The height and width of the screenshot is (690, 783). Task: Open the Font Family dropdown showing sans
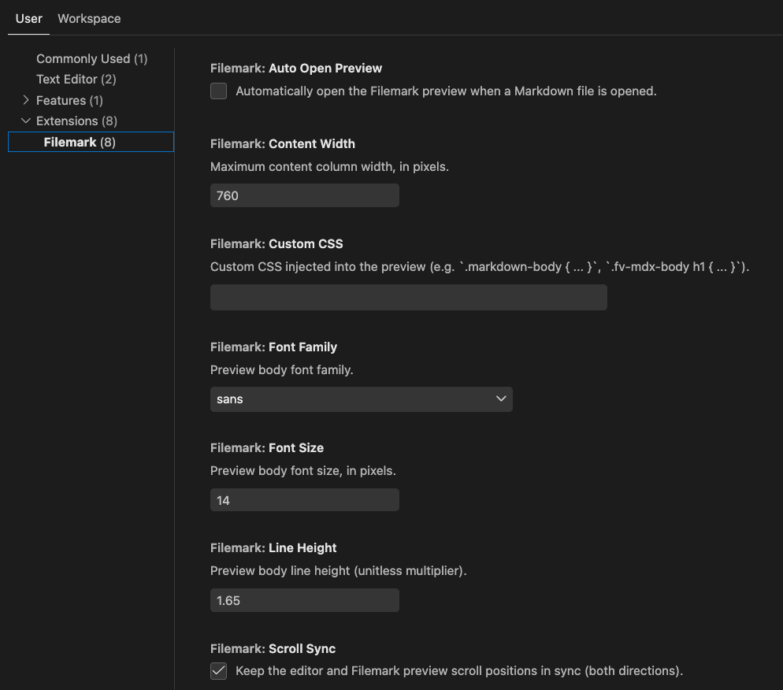pos(361,399)
